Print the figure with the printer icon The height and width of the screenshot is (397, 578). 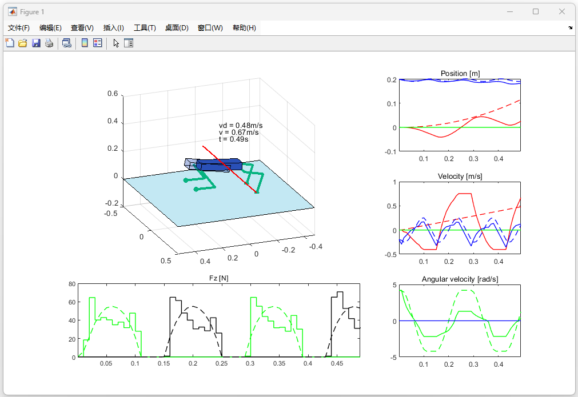49,43
